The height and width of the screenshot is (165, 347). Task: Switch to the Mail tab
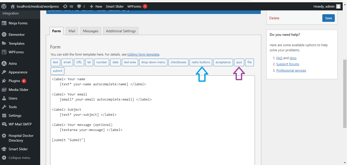(72, 31)
